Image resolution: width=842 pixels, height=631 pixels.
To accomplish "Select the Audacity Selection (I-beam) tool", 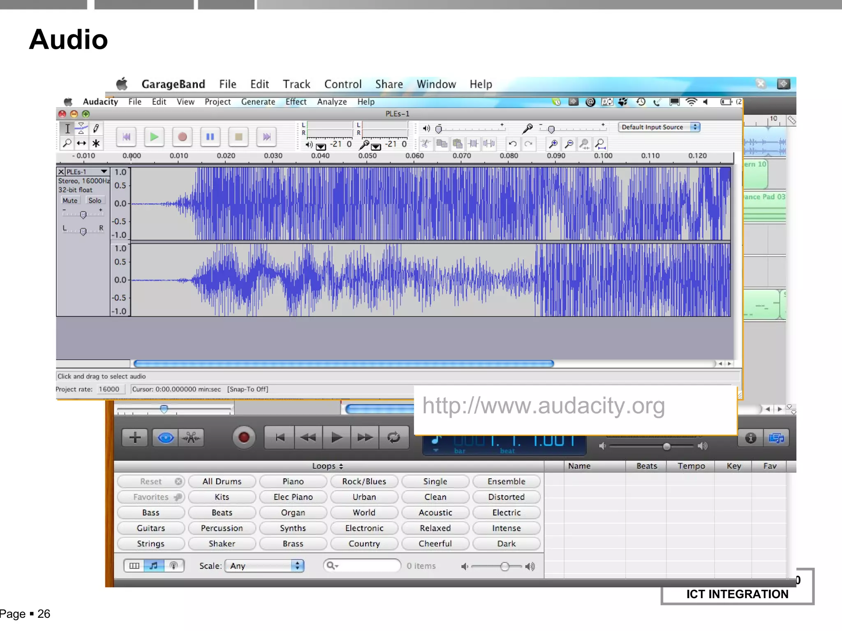I will 67,129.
